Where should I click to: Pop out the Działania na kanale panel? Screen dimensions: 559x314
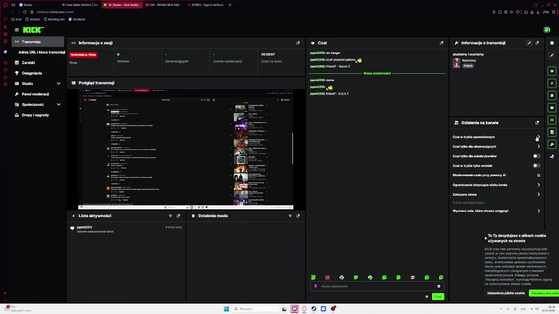tap(537, 123)
